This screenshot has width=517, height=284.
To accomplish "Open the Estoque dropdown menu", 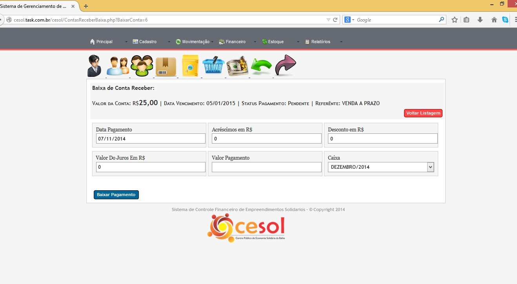I will (x=276, y=42).
